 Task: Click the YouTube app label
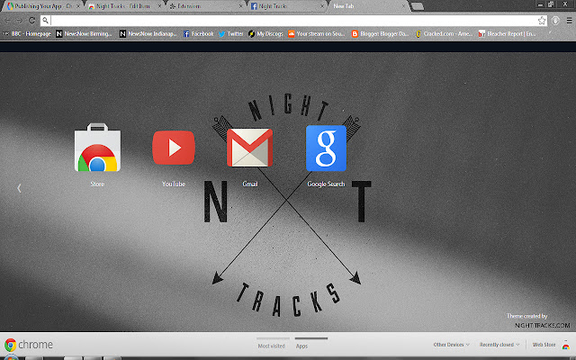point(174,184)
